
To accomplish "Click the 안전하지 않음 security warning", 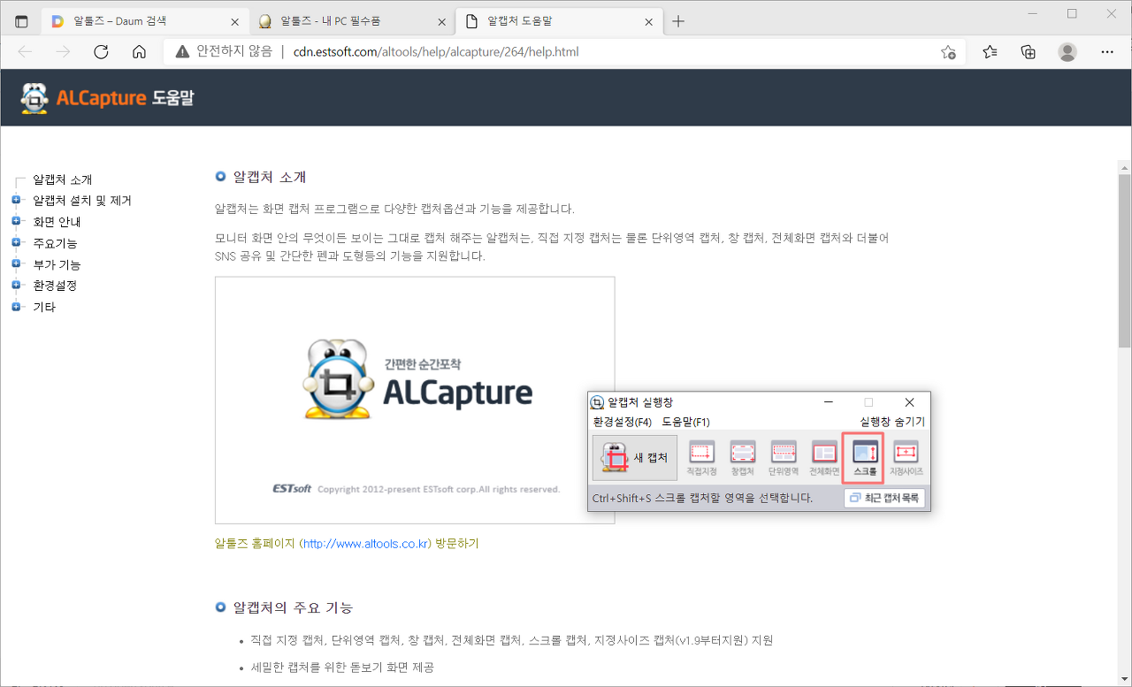I will tap(224, 52).
